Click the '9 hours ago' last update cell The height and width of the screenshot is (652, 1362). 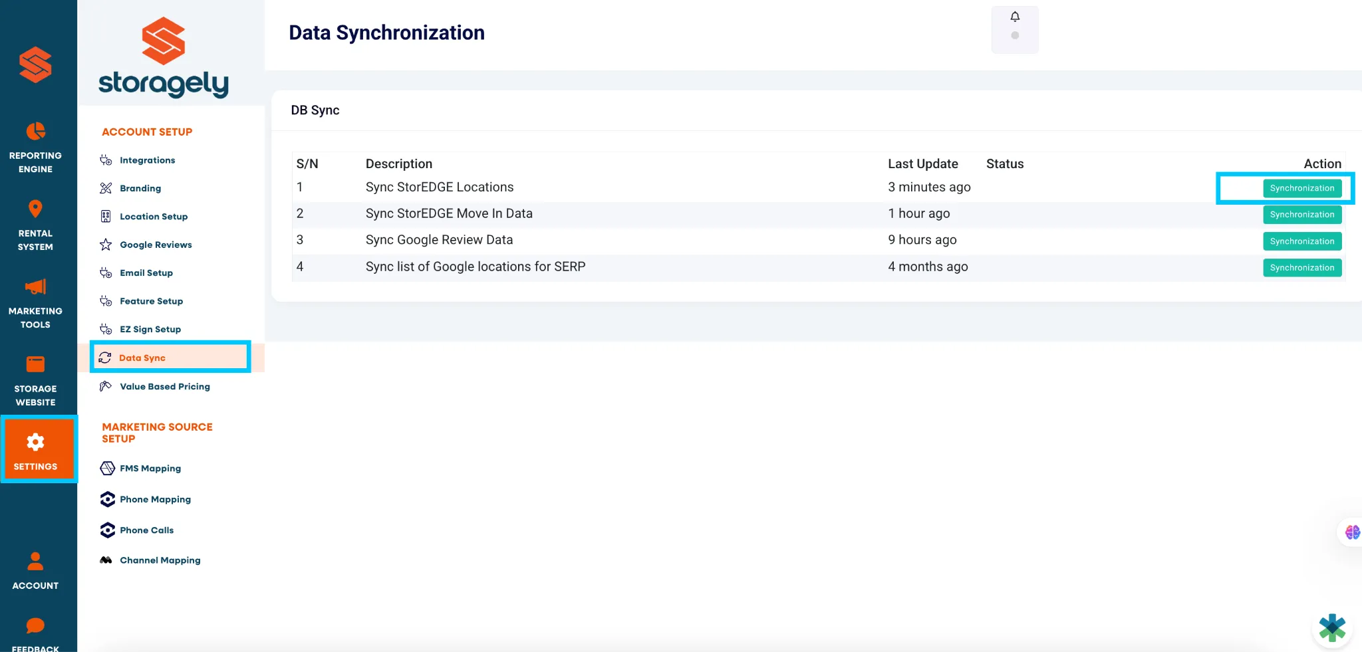pyautogui.click(x=922, y=240)
